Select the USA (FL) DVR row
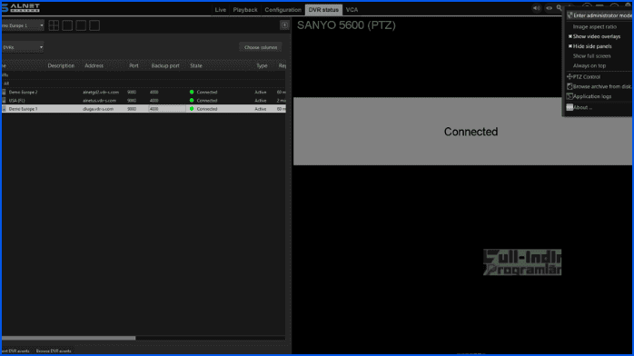 coord(144,100)
